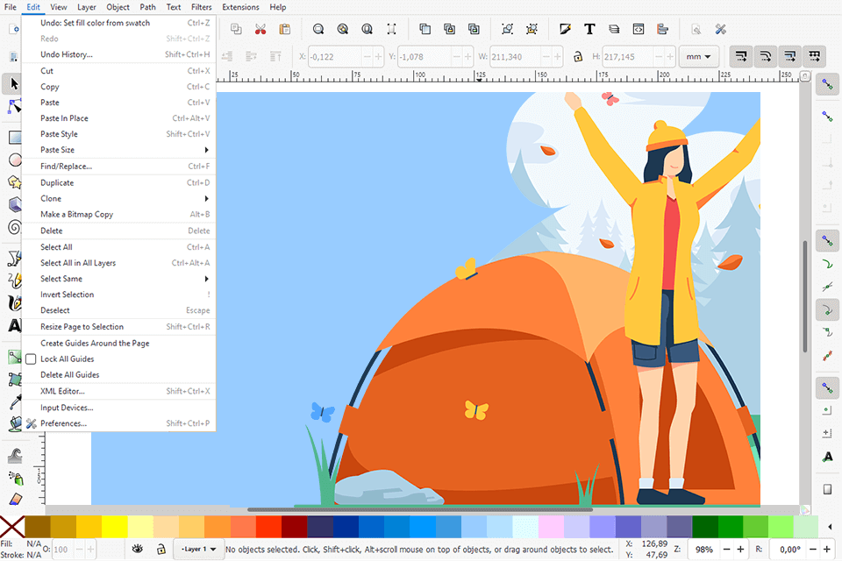The image size is (842, 561).
Task: Pick the dark red palette swatch
Action: (295, 527)
